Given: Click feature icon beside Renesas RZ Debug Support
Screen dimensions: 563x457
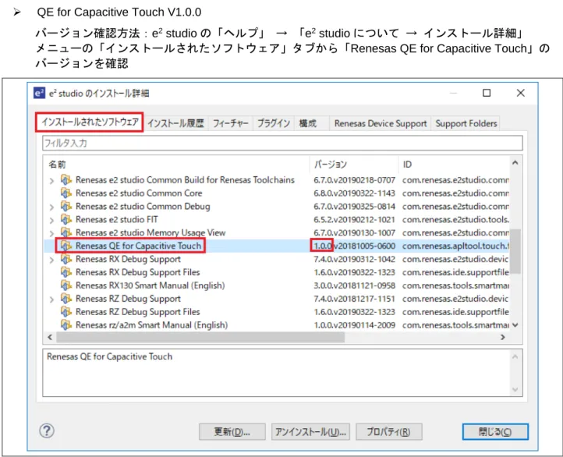Looking at the screenshot, I should tap(66, 299).
